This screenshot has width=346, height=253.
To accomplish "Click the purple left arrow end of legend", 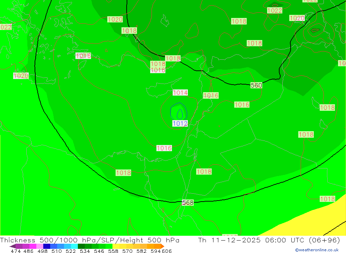I will click(12, 246).
